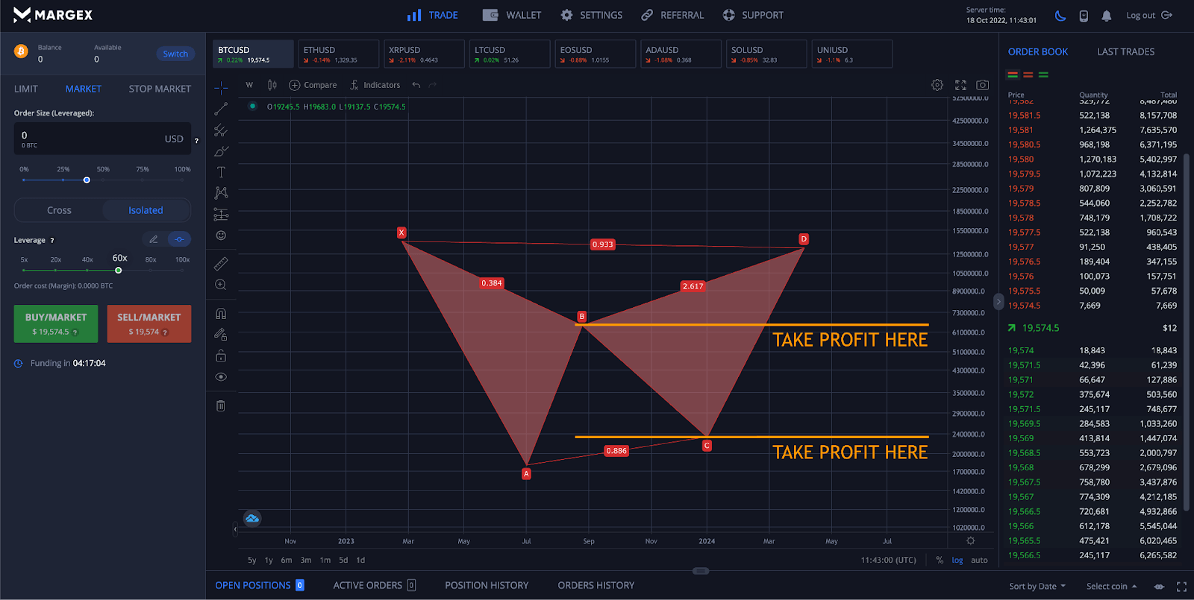Click the trash icon to remove drawings
The height and width of the screenshot is (600, 1194).
[221, 406]
